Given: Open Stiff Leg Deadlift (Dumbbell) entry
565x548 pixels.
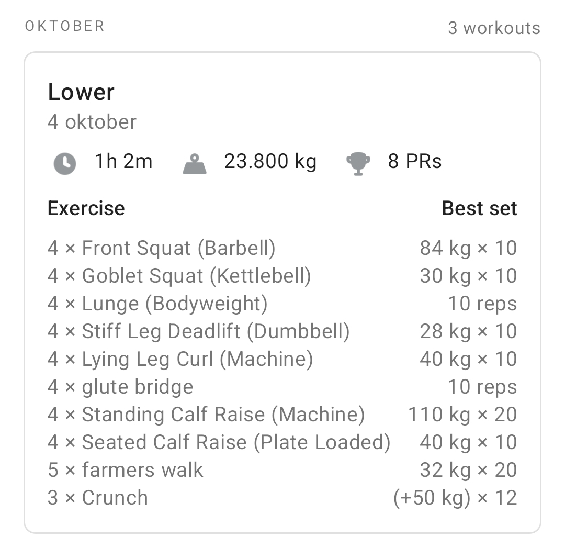Looking at the screenshot, I should (x=198, y=331).
